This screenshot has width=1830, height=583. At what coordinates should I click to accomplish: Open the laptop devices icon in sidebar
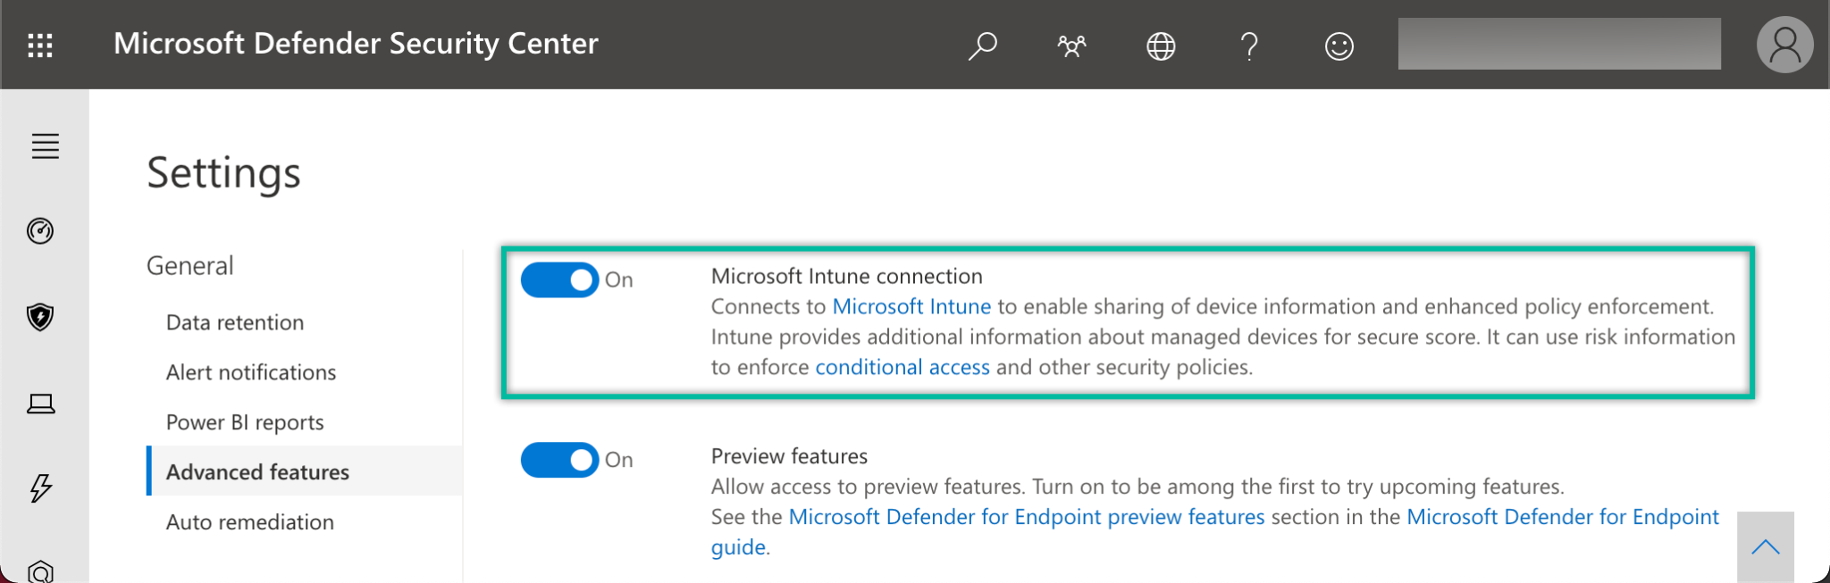(x=40, y=404)
